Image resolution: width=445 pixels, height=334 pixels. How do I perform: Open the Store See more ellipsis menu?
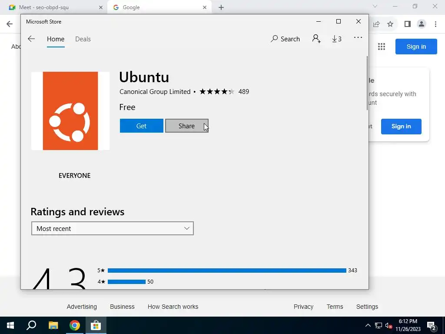(x=358, y=37)
